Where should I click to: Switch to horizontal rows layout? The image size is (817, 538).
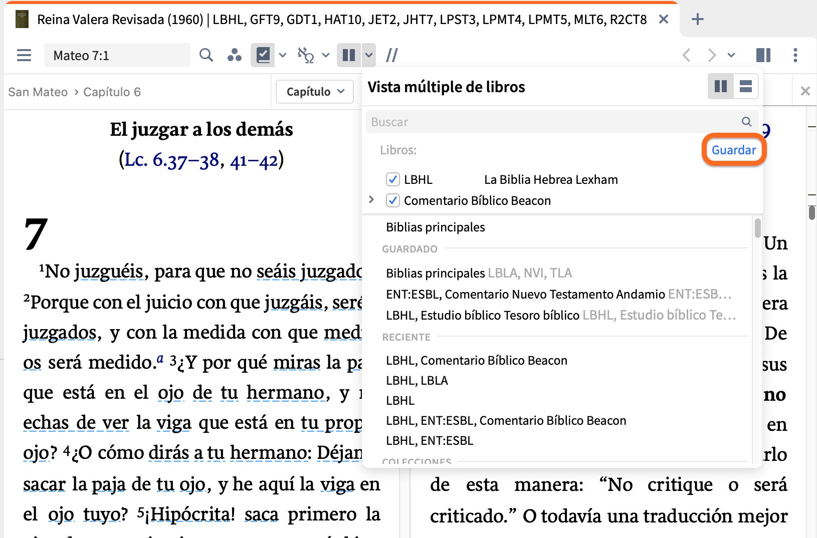coord(746,87)
